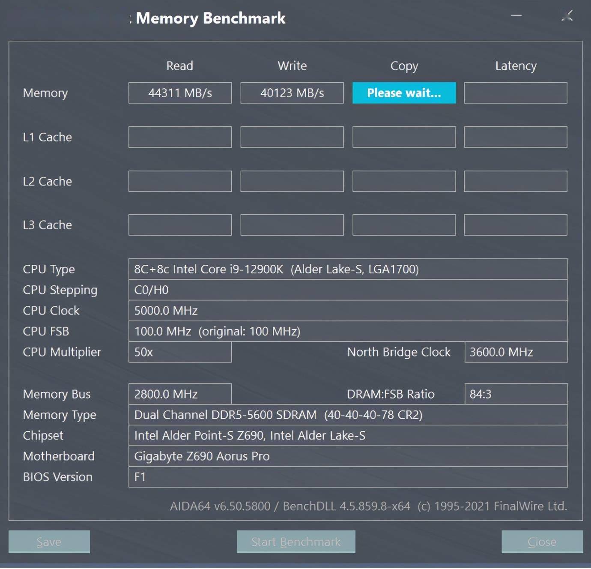Click the CPU Type value Intel Core i9-12900K

(x=348, y=269)
